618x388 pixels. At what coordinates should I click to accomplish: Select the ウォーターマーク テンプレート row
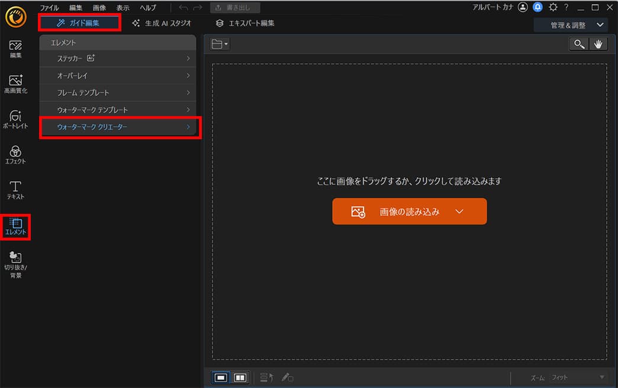(x=118, y=110)
